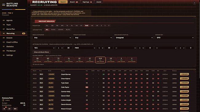Click Devon Brooks's OLB position badge
Viewport: 200px width, 112px height.
click(x=41, y=105)
